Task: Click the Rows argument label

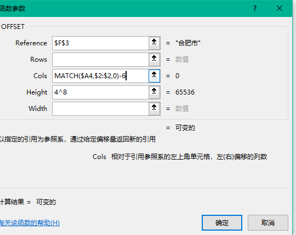Action: 38,60
